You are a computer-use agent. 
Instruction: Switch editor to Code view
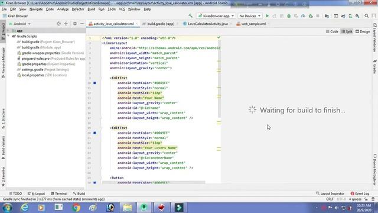tap(332, 31)
